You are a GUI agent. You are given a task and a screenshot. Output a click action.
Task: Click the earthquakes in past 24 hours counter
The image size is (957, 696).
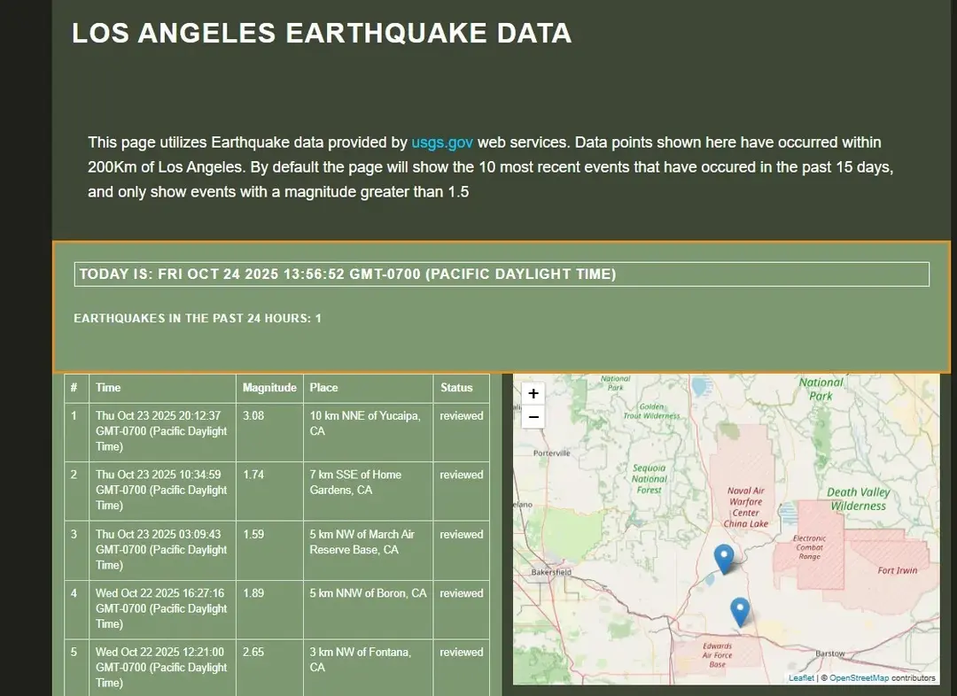[197, 318]
